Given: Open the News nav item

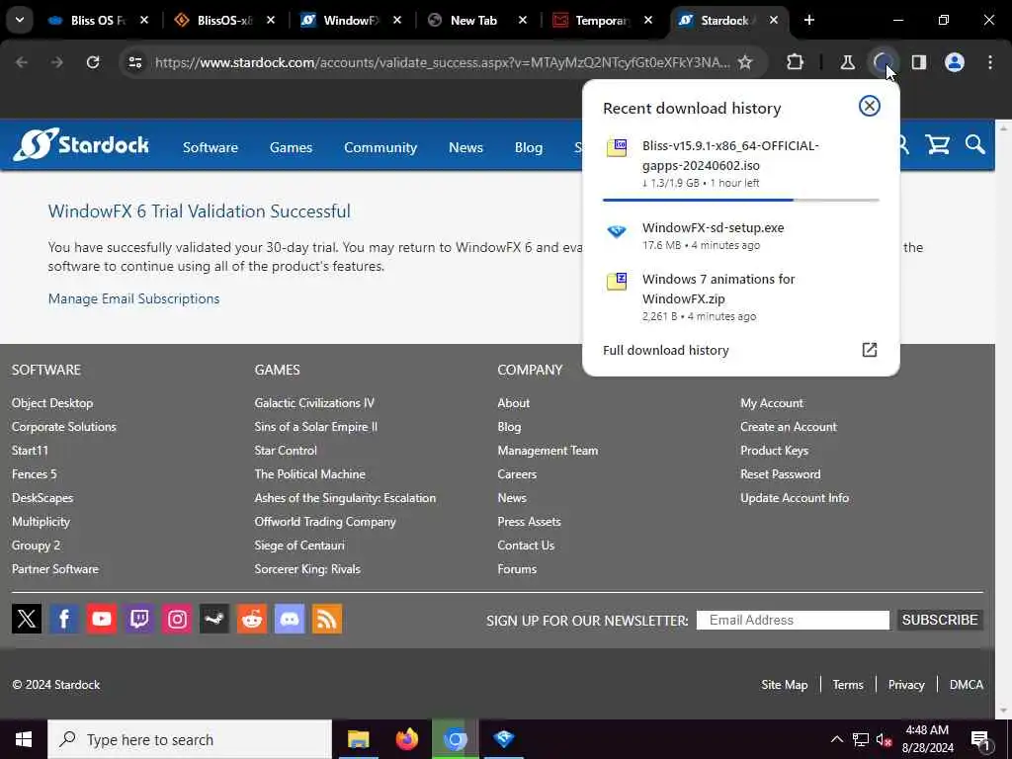Looking at the screenshot, I should 466,147.
